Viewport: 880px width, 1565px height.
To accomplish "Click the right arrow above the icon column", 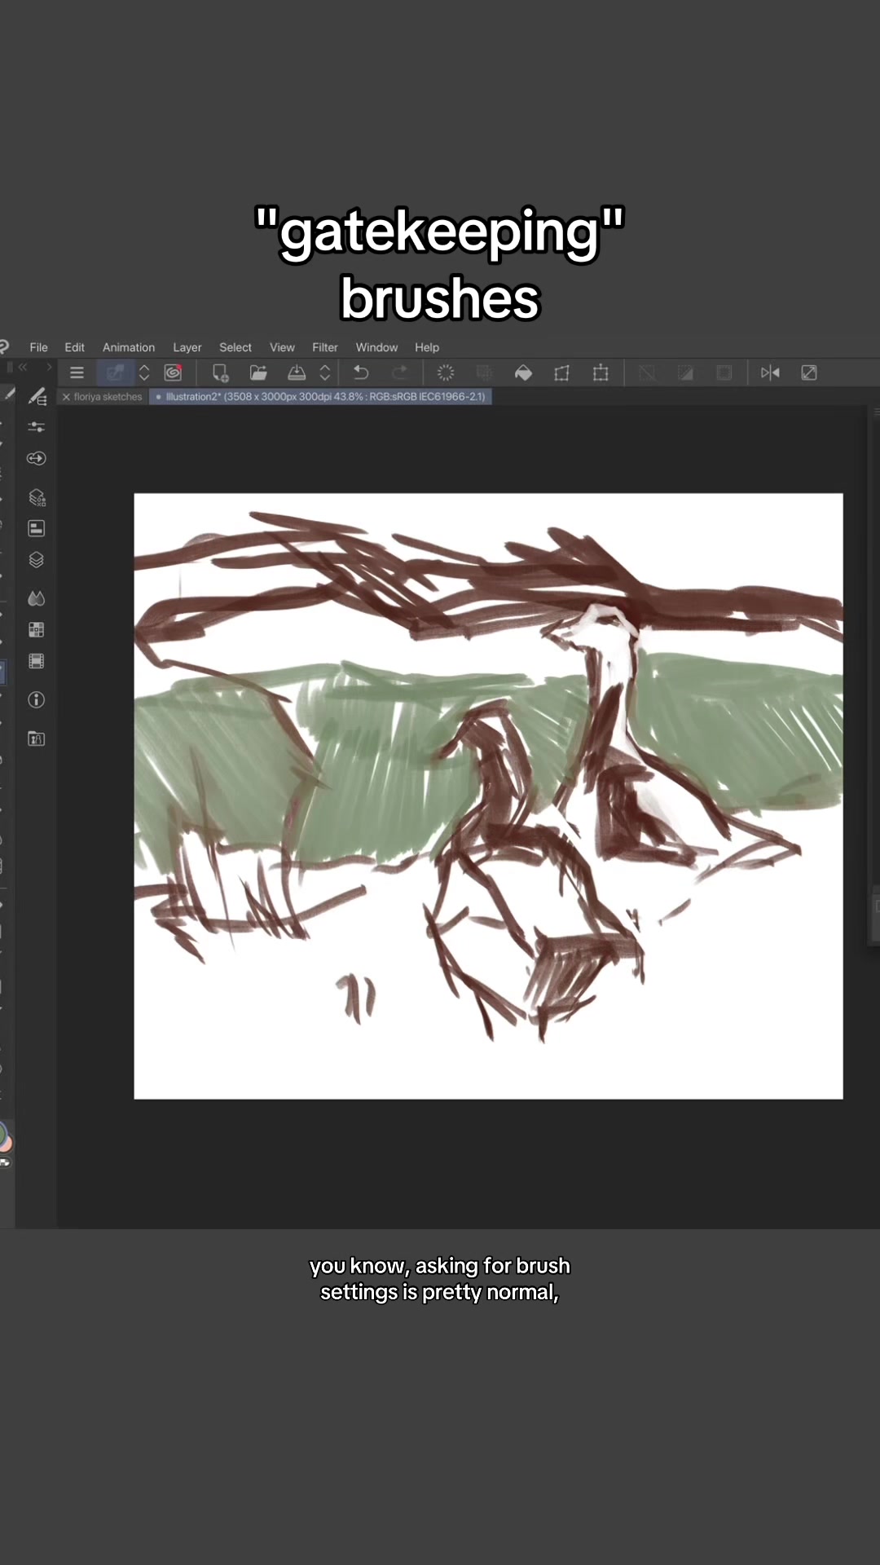I will [x=48, y=367].
